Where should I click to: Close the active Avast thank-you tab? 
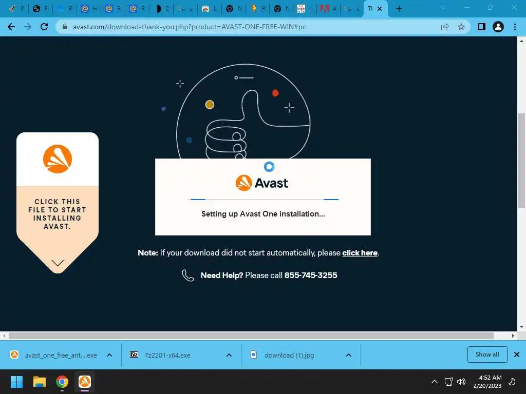click(380, 9)
